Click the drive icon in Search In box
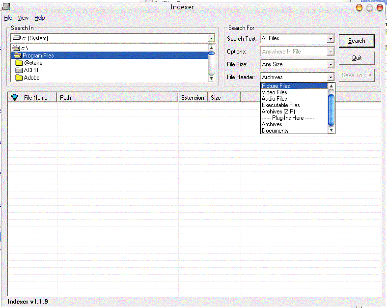 (x=17, y=38)
